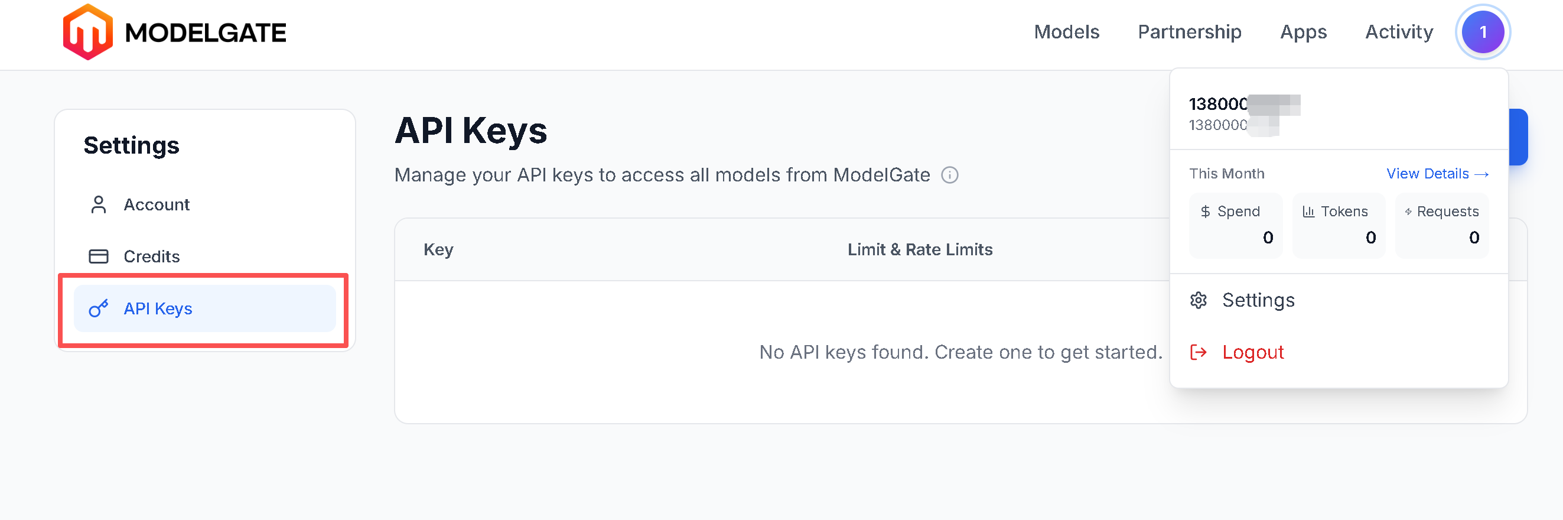Click the person icon beside Account
This screenshot has height=520, width=1563.
(x=98, y=205)
